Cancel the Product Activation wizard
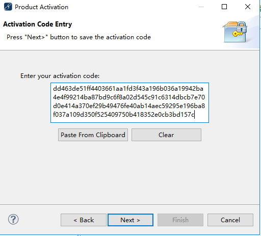The height and width of the screenshot is (236, 261). pyautogui.click(x=230, y=220)
